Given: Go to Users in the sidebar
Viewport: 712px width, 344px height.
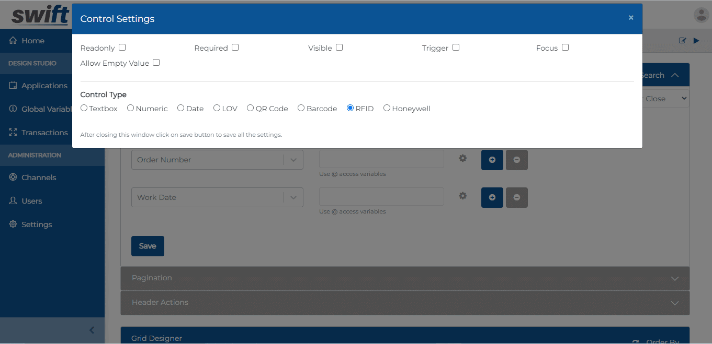Looking at the screenshot, I should point(31,201).
